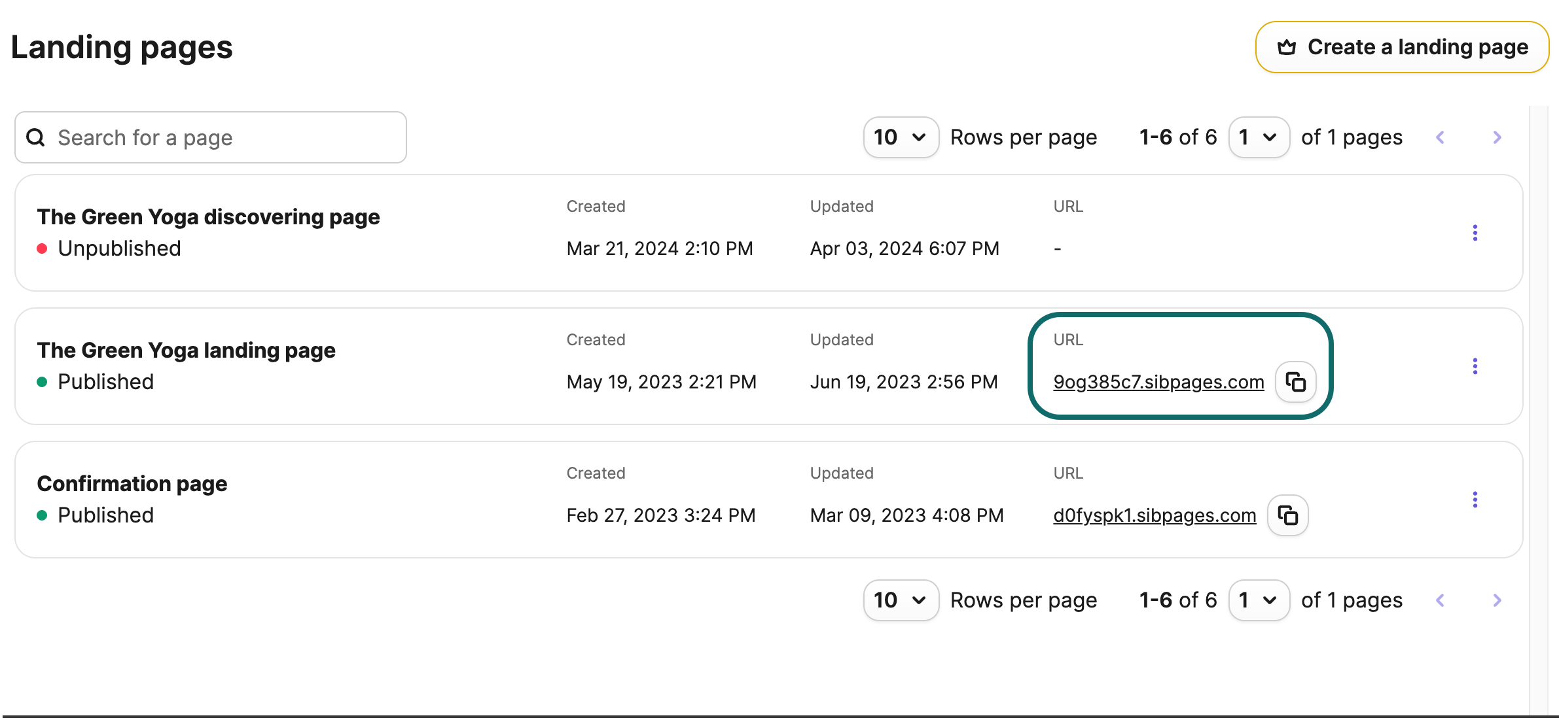Click updated date Mar 09, 2023 4:08 PM

pos(906,515)
